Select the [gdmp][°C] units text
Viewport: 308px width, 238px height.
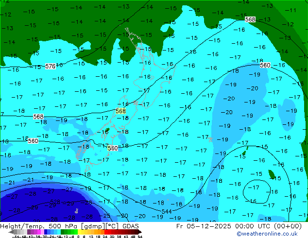(x=100, y=226)
